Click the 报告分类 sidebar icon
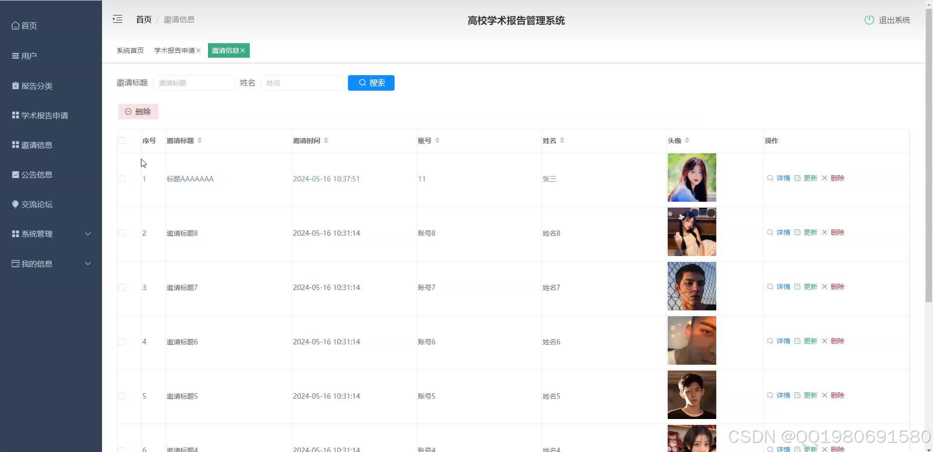This screenshot has height=452, width=933. coord(15,85)
